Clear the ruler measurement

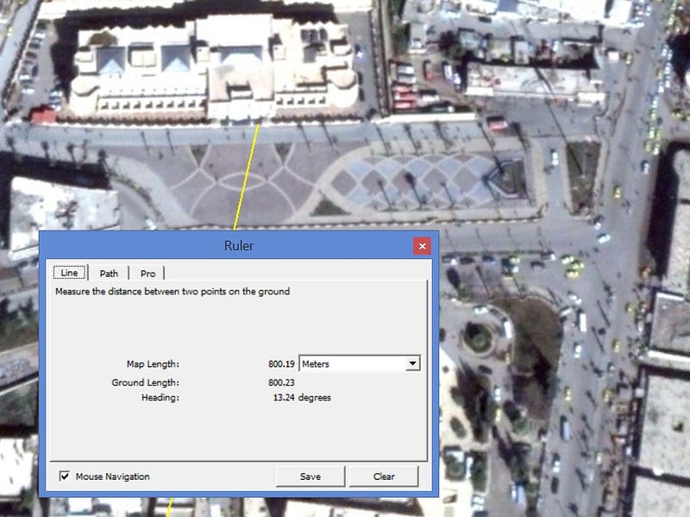click(x=384, y=476)
